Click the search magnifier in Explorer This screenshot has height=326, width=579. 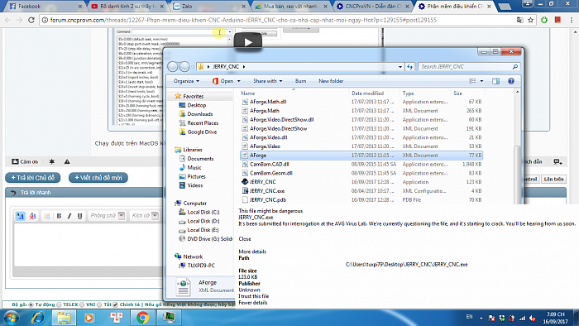tap(515, 67)
